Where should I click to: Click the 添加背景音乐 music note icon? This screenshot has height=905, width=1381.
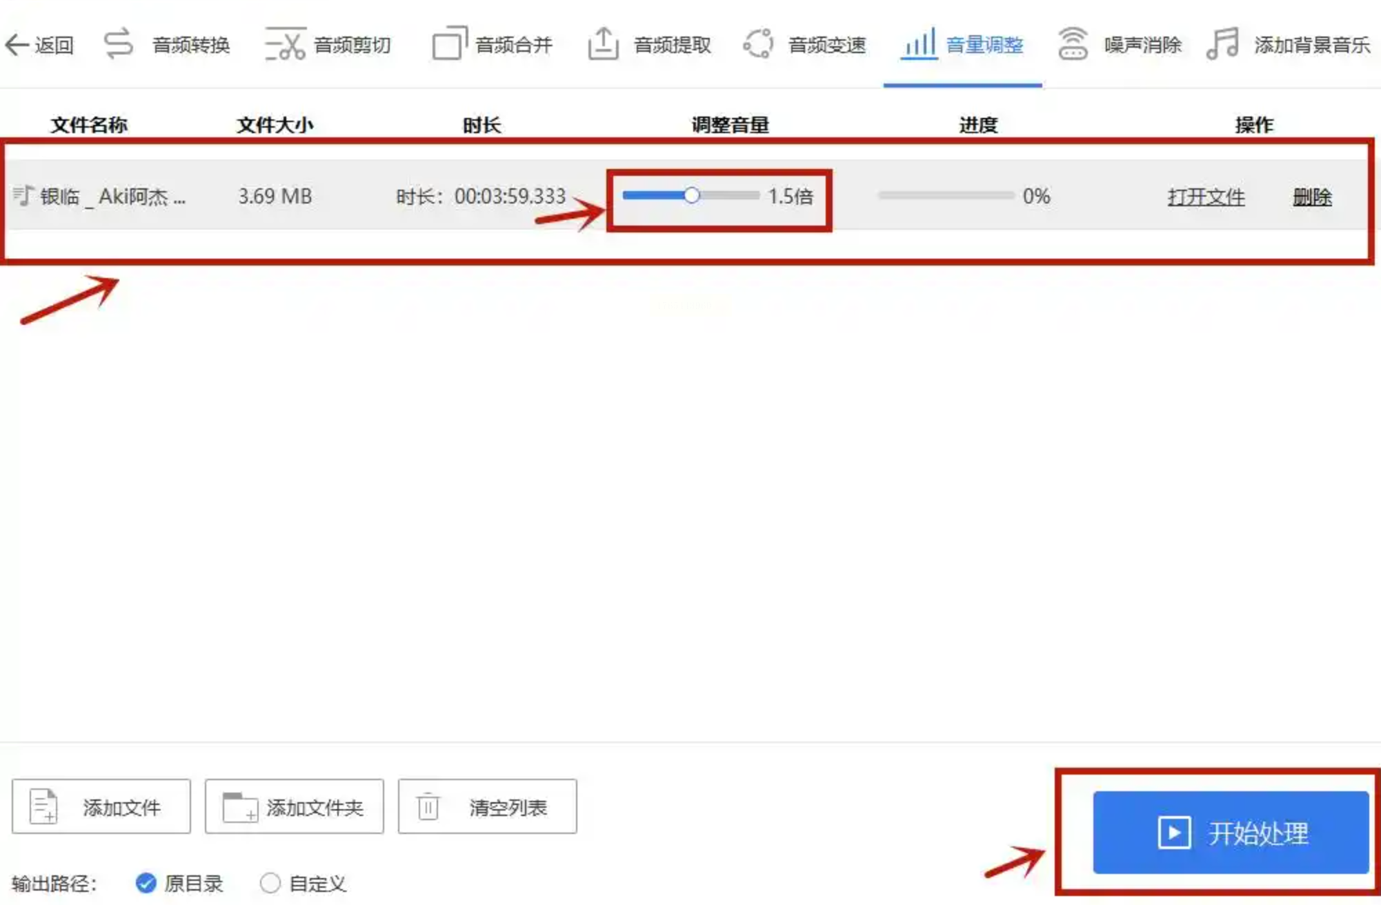coord(1222,43)
